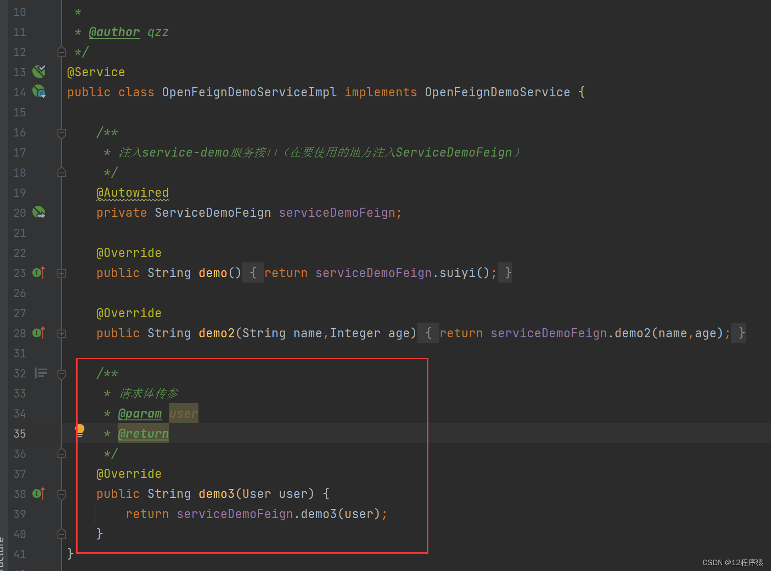
Task: Click the @Override annotation on line 27
Action: 129,313
